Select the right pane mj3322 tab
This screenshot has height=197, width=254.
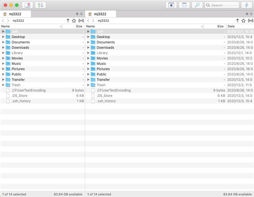pyautogui.click(x=100, y=14)
